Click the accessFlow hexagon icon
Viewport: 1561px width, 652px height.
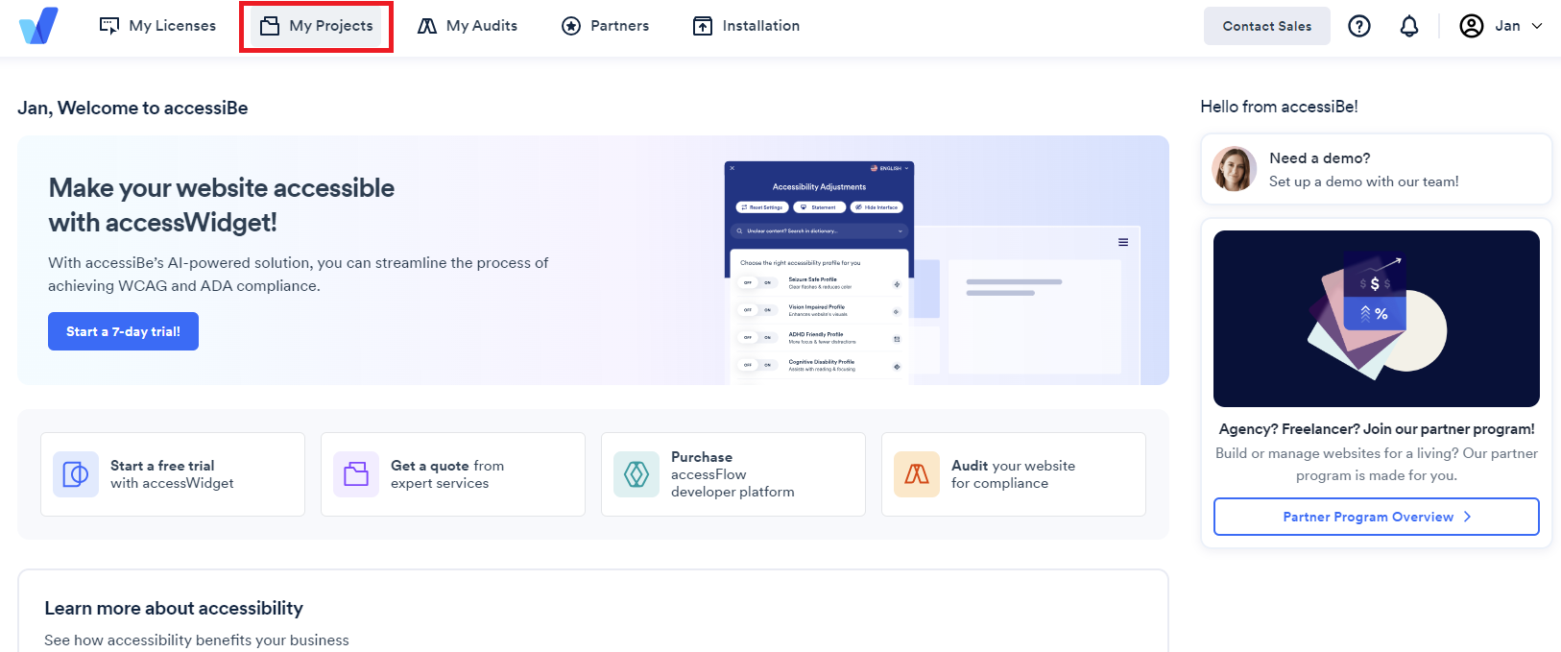point(636,474)
